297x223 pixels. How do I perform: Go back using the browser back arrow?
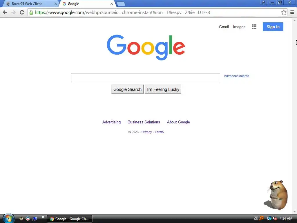[5, 12]
